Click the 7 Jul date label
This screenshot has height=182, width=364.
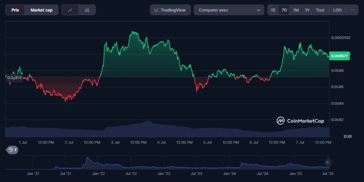pos(300,142)
